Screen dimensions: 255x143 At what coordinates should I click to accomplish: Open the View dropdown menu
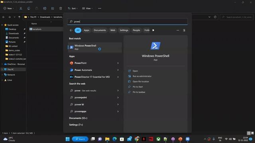tap(87, 8)
